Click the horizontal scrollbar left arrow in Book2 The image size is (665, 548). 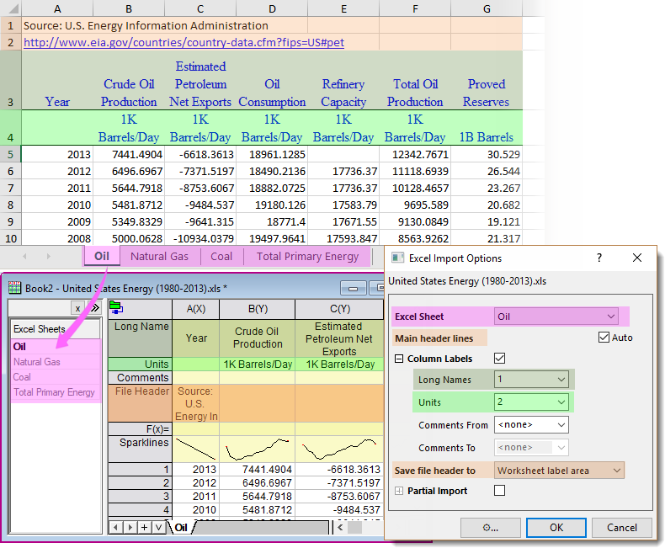click(x=340, y=527)
